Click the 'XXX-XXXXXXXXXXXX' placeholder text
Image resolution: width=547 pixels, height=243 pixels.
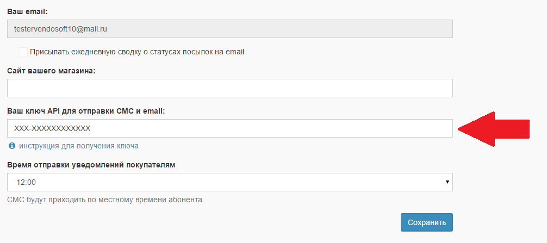52,128
